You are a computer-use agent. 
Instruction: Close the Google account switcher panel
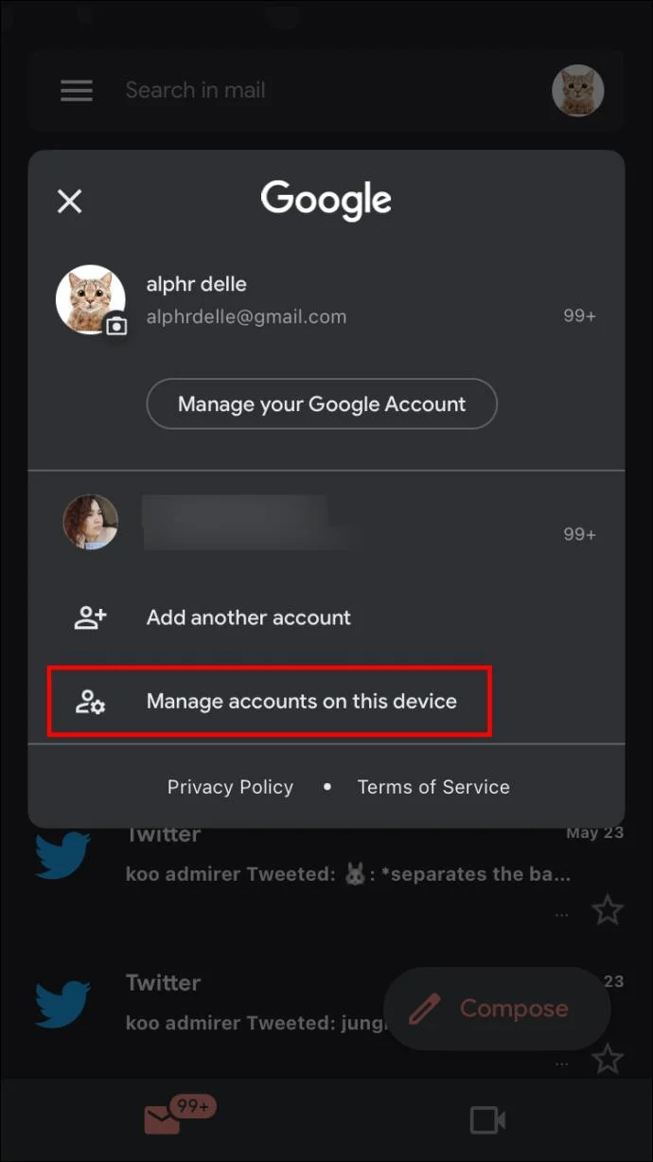[69, 201]
